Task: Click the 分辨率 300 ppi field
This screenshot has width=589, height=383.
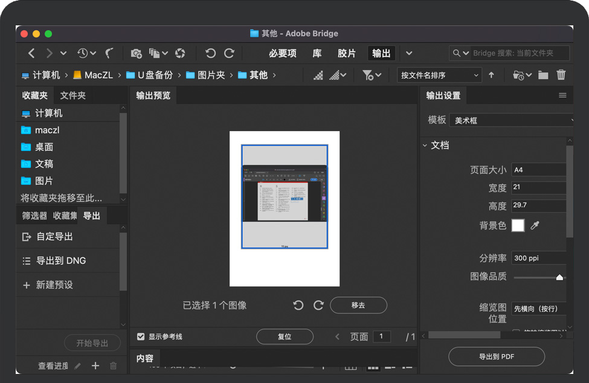Action: pyautogui.click(x=539, y=258)
